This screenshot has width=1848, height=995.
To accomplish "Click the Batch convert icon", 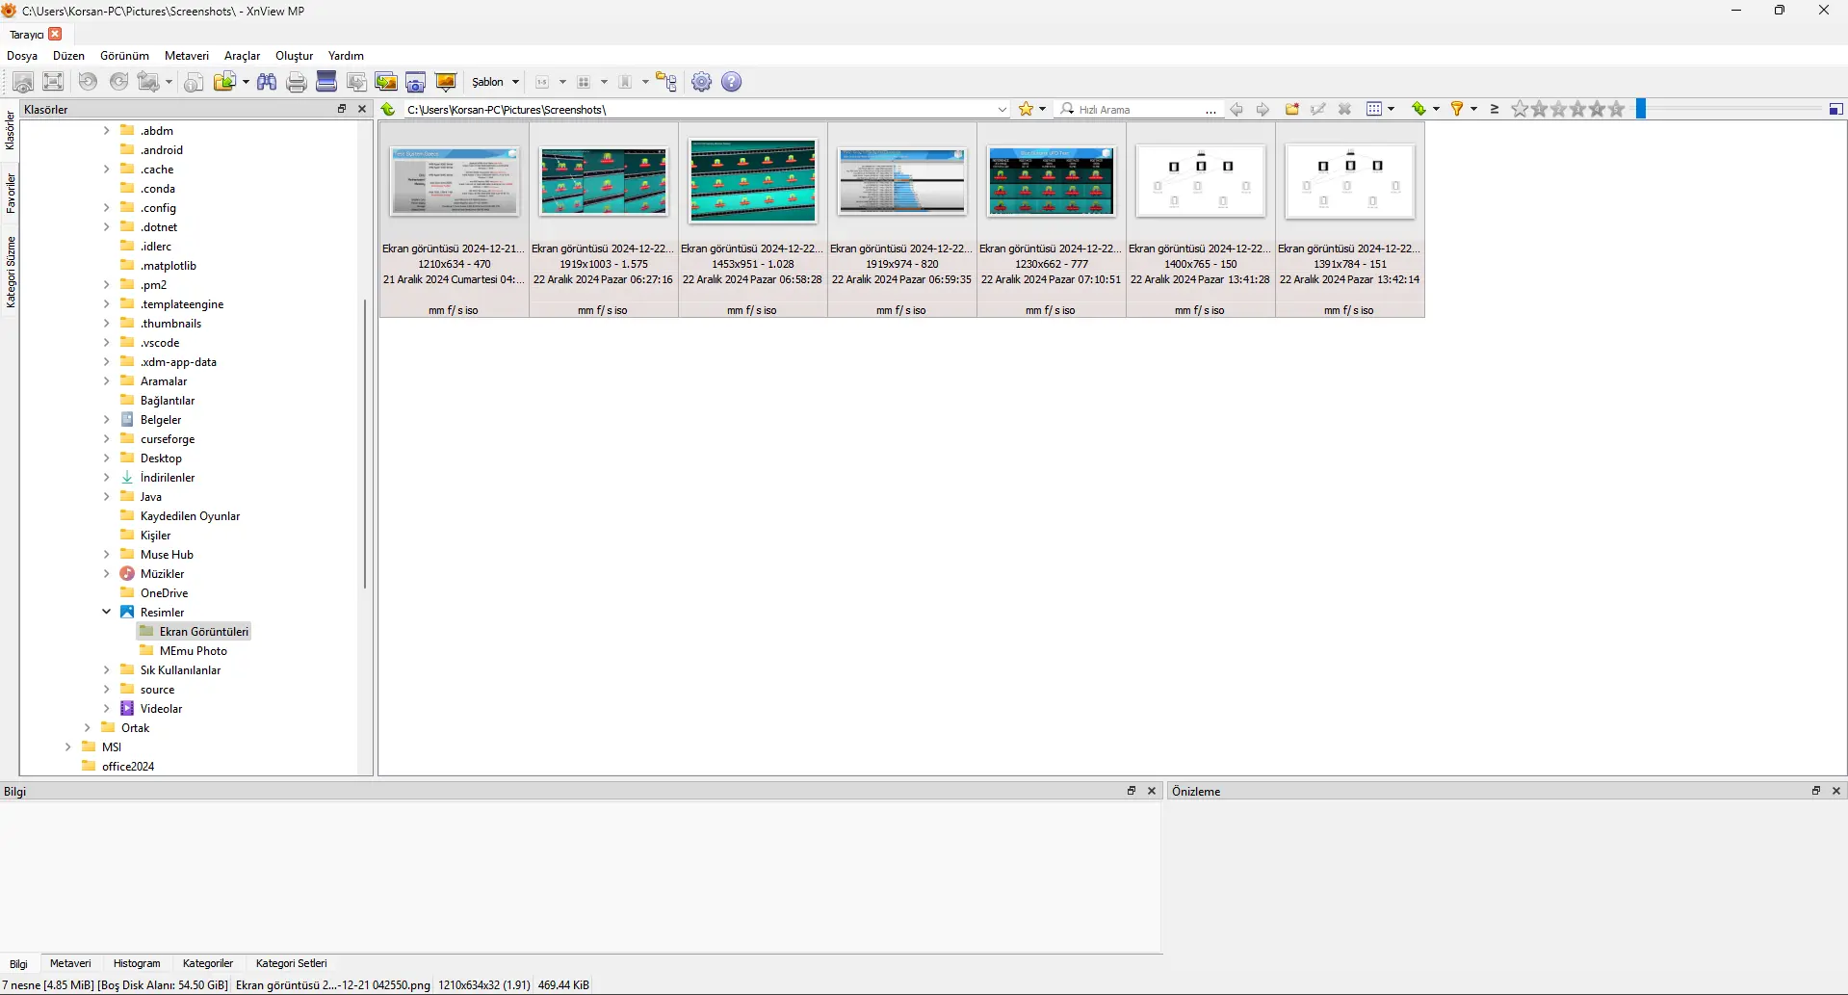I will tap(356, 82).
